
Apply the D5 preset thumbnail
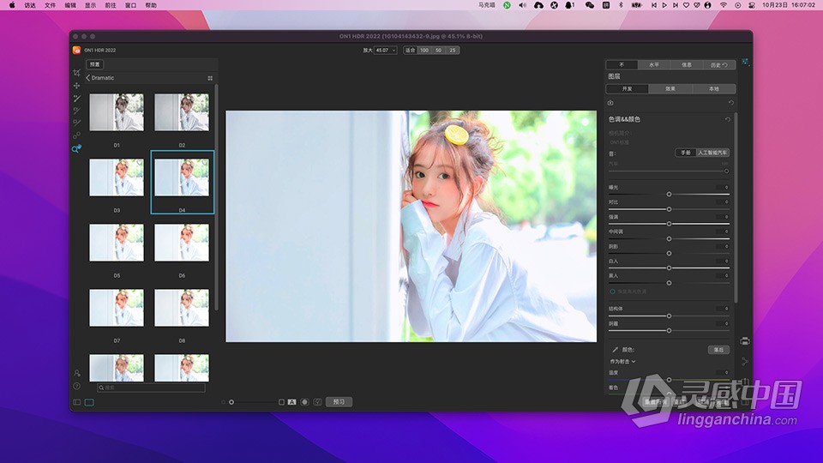pos(117,243)
